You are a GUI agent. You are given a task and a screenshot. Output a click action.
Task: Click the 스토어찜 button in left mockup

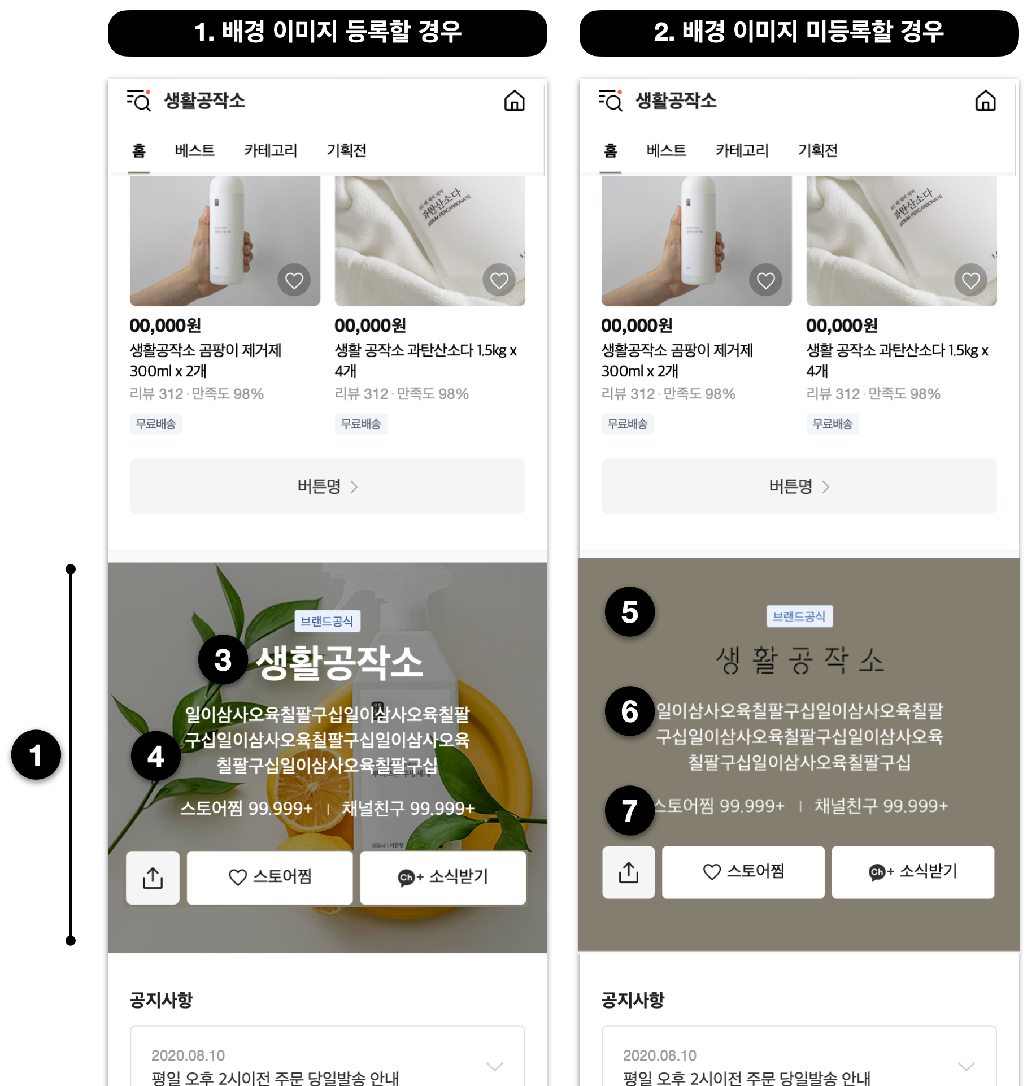(x=269, y=878)
